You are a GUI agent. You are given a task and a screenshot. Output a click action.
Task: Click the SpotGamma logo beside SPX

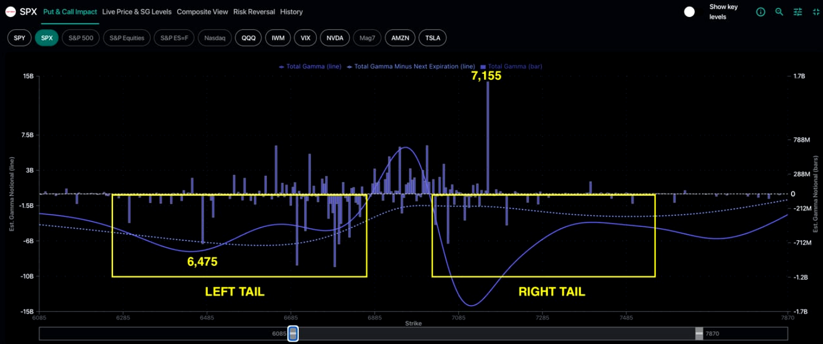pos(10,12)
